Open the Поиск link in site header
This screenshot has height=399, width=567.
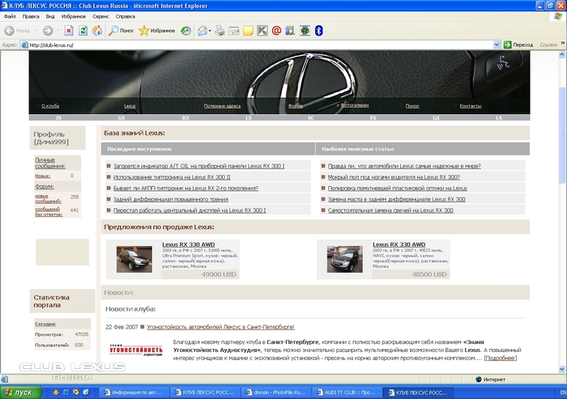click(412, 106)
